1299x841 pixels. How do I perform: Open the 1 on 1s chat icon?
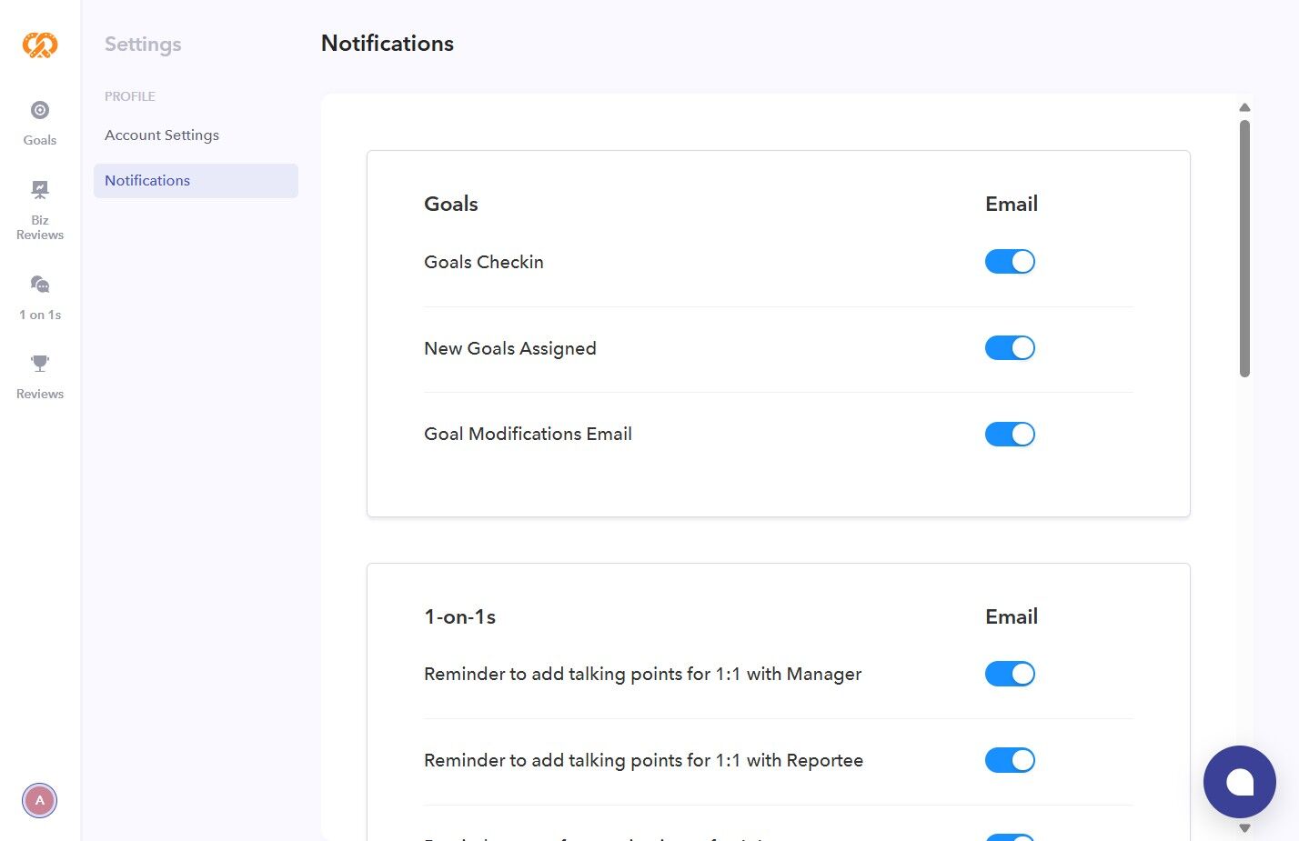(40, 285)
